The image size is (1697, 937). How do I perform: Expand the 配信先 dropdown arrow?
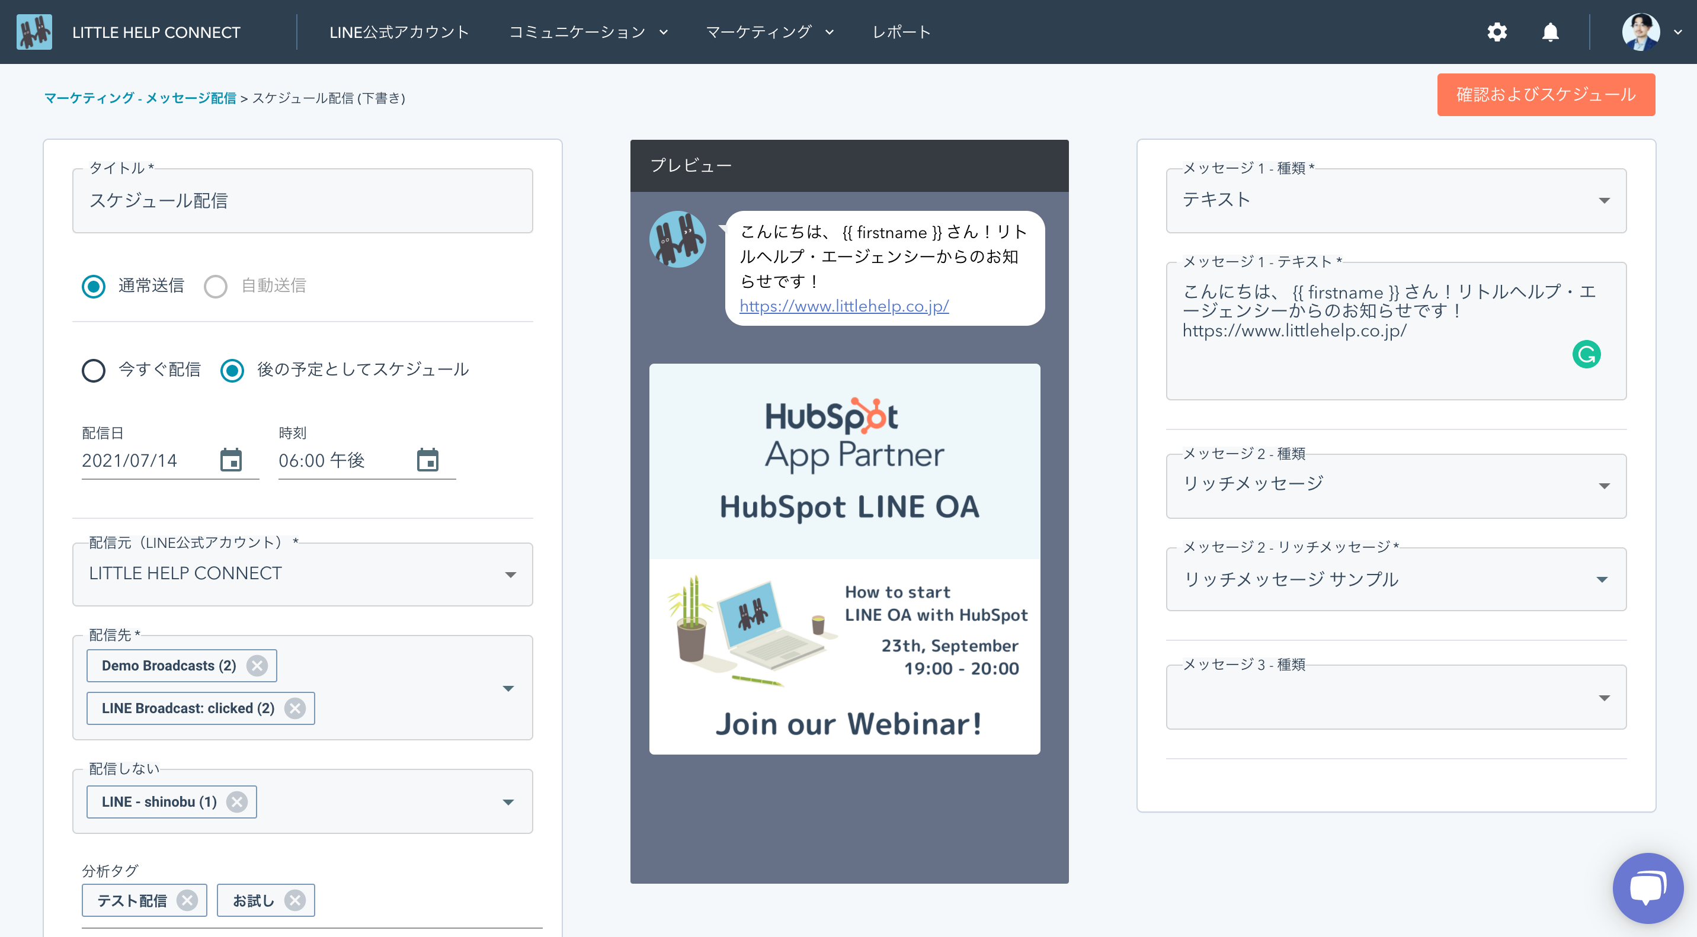point(508,689)
